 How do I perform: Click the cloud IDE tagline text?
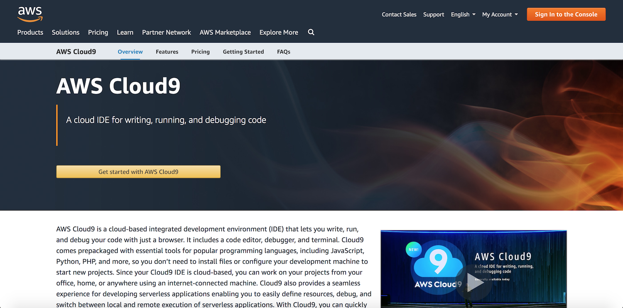(x=166, y=120)
